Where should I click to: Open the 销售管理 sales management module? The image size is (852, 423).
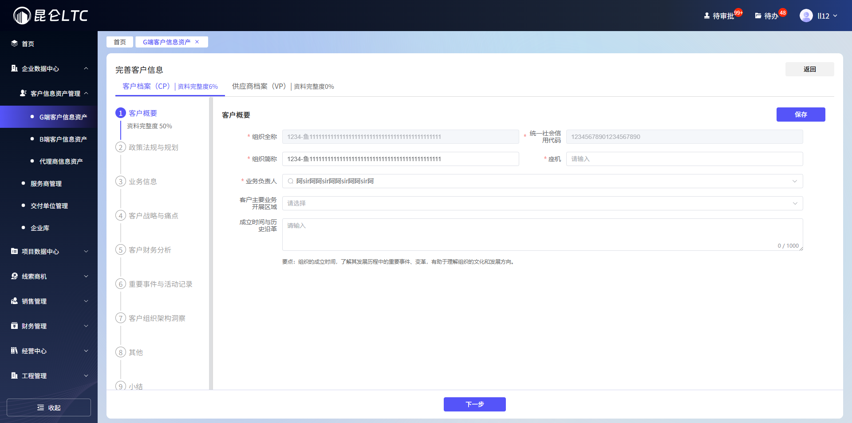click(38, 301)
